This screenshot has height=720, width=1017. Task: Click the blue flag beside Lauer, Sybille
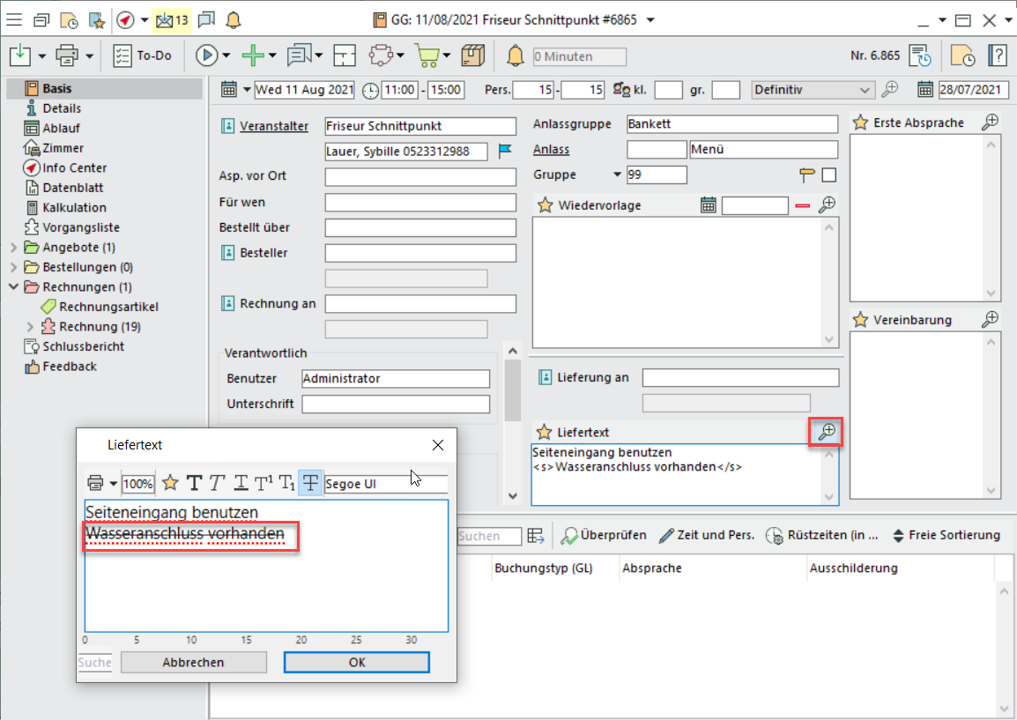tap(505, 151)
